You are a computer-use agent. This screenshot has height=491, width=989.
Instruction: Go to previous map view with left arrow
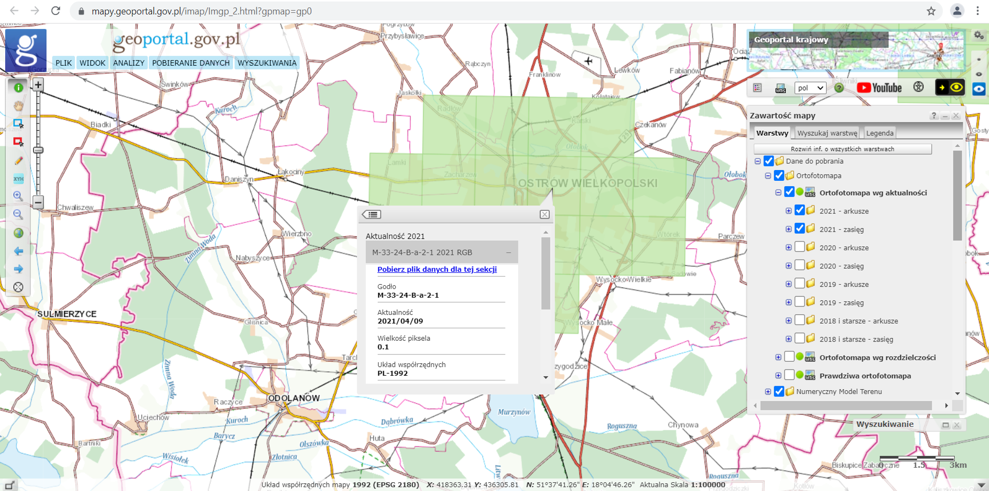tap(19, 251)
